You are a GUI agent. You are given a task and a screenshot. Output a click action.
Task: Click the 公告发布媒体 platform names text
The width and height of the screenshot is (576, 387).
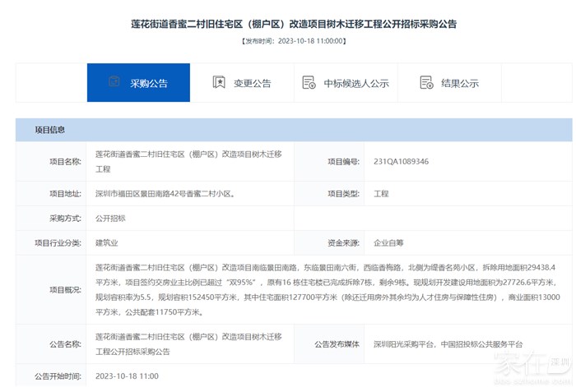pos(448,344)
